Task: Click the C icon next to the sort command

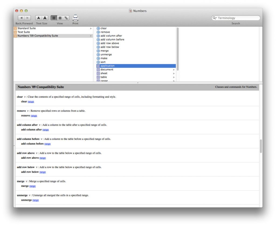Action: coord(98,62)
